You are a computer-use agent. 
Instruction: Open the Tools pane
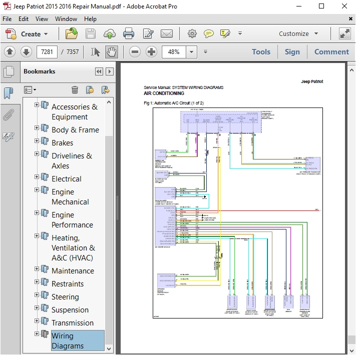click(261, 51)
